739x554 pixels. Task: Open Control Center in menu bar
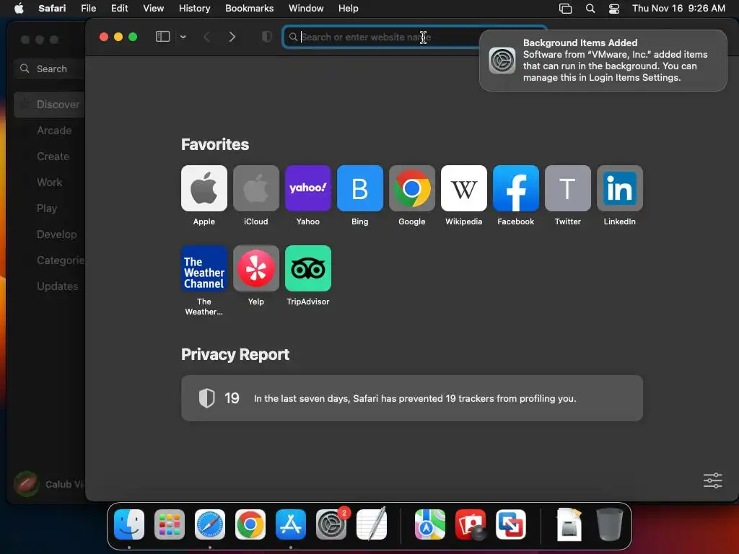pos(614,9)
